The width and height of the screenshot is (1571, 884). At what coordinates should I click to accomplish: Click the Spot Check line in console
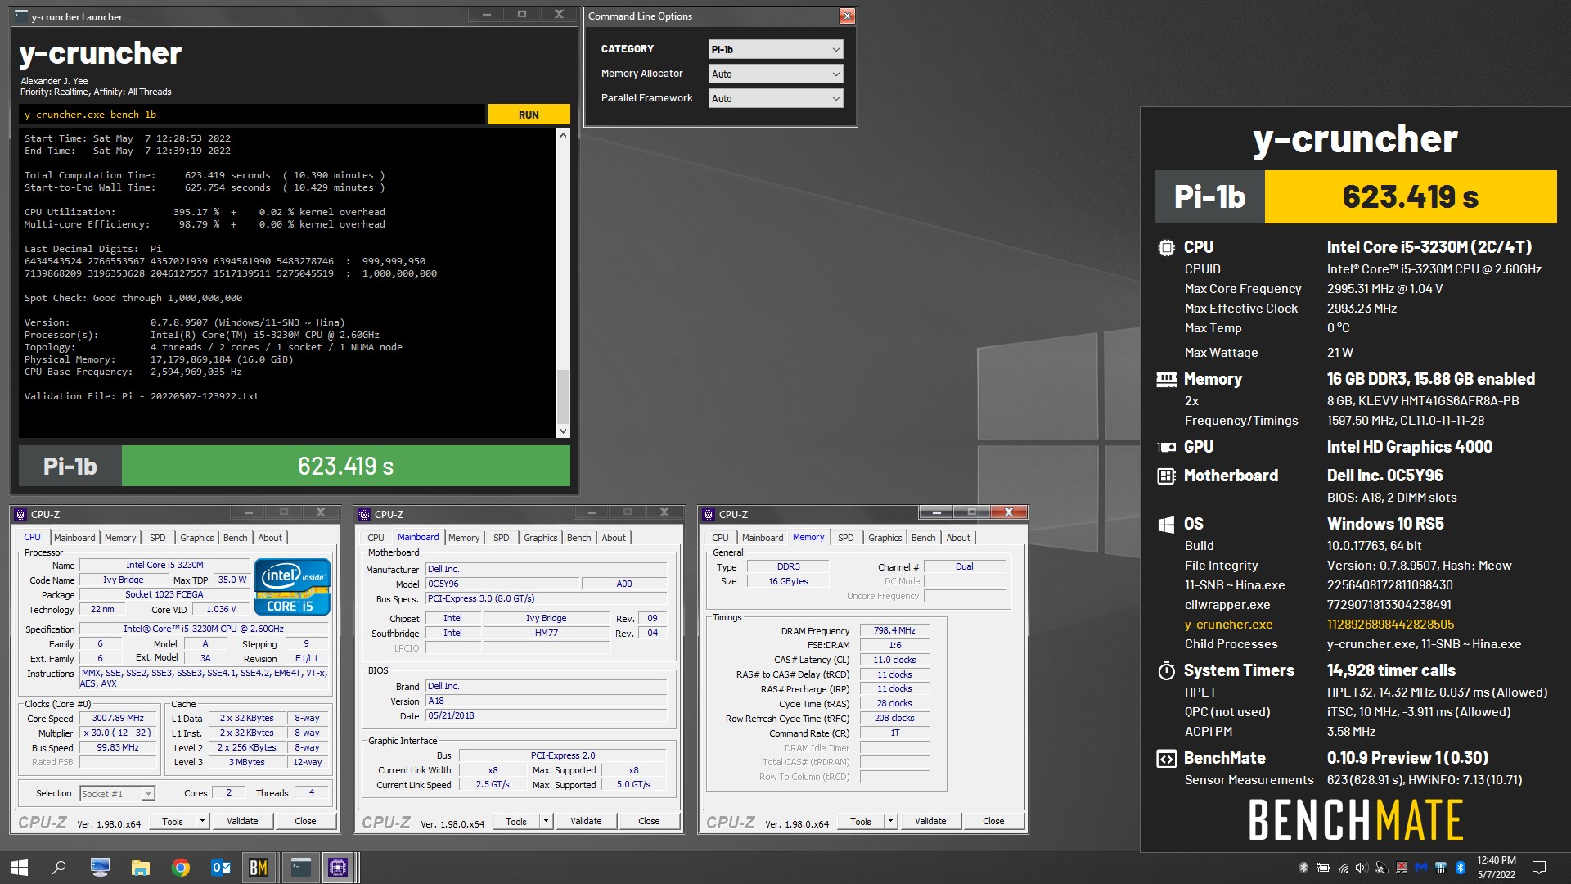coord(133,298)
